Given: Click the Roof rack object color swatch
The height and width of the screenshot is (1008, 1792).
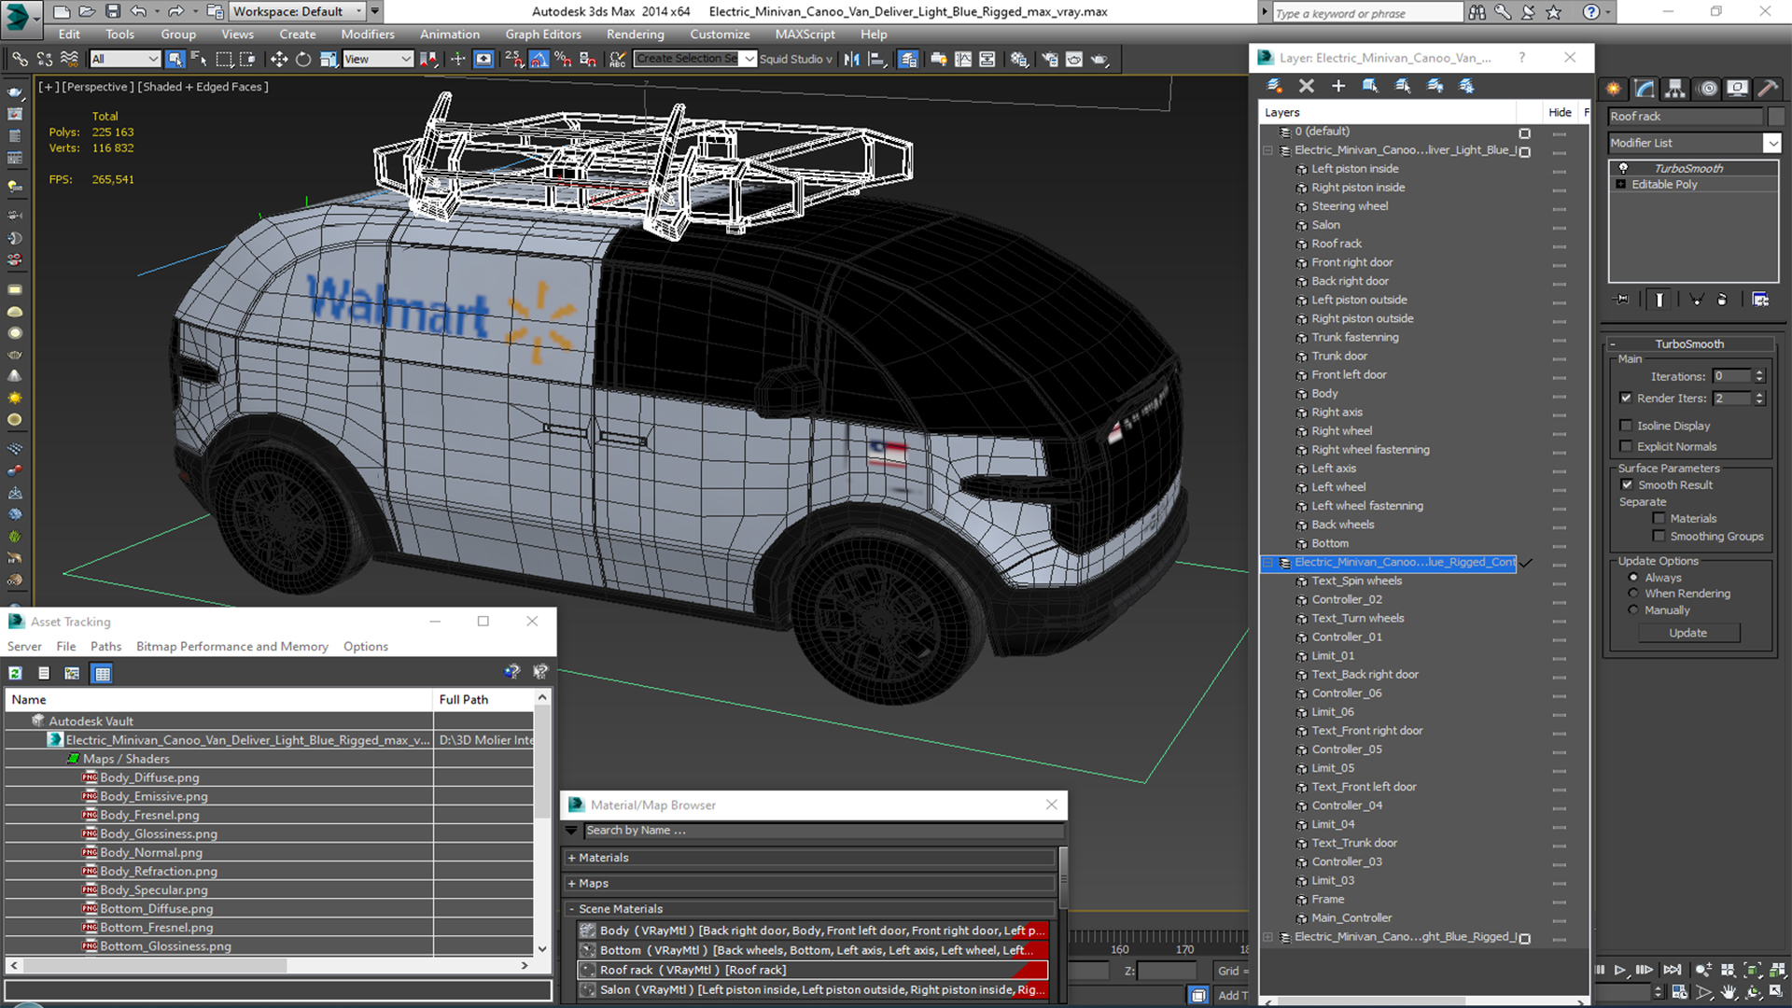Looking at the screenshot, I should pyautogui.click(x=1775, y=117).
